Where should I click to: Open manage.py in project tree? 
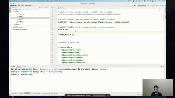coord(19,23)
